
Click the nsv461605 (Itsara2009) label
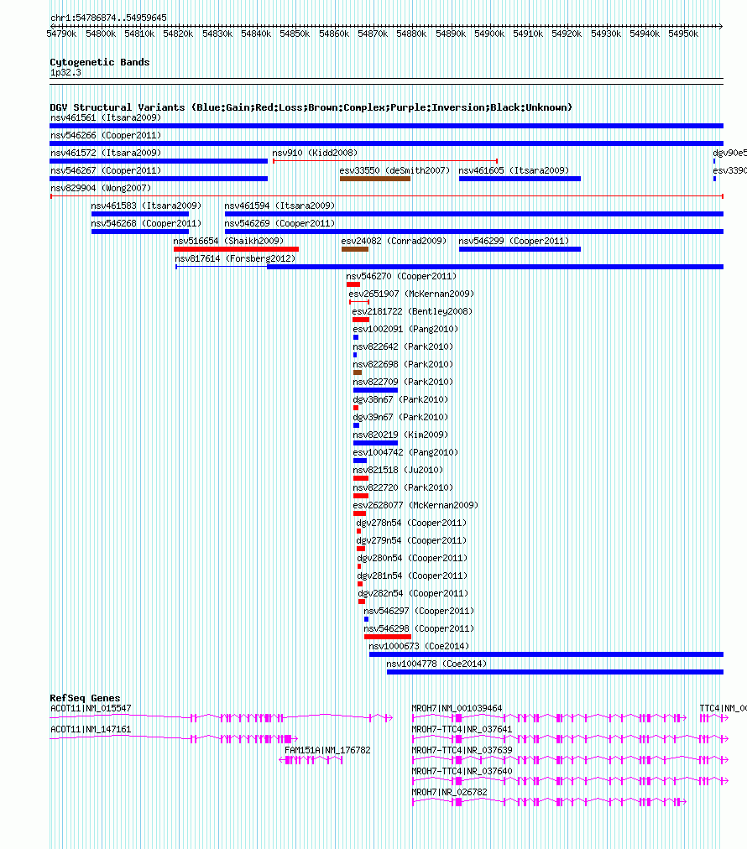tap(514, 170)
